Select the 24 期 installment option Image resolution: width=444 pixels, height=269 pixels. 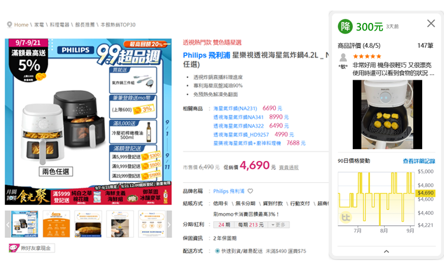223,225
